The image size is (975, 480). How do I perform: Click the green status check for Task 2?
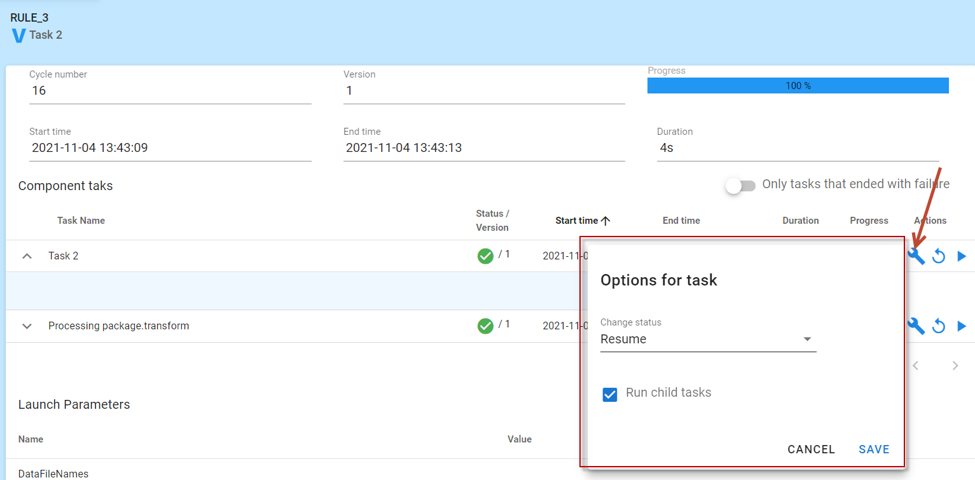pos(485,256)
